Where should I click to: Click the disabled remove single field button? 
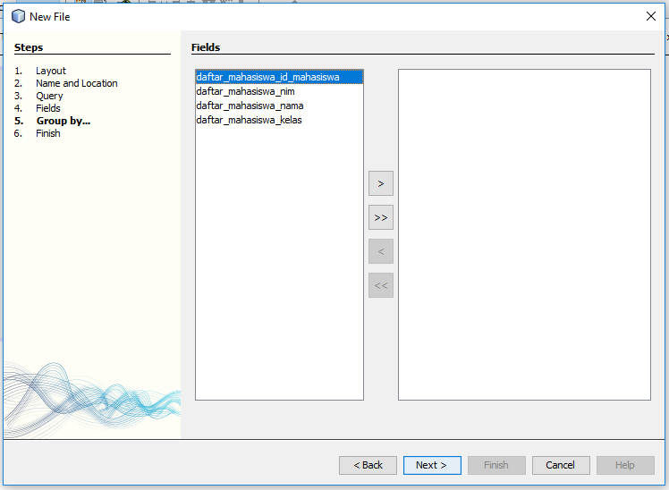pos(381,251)
